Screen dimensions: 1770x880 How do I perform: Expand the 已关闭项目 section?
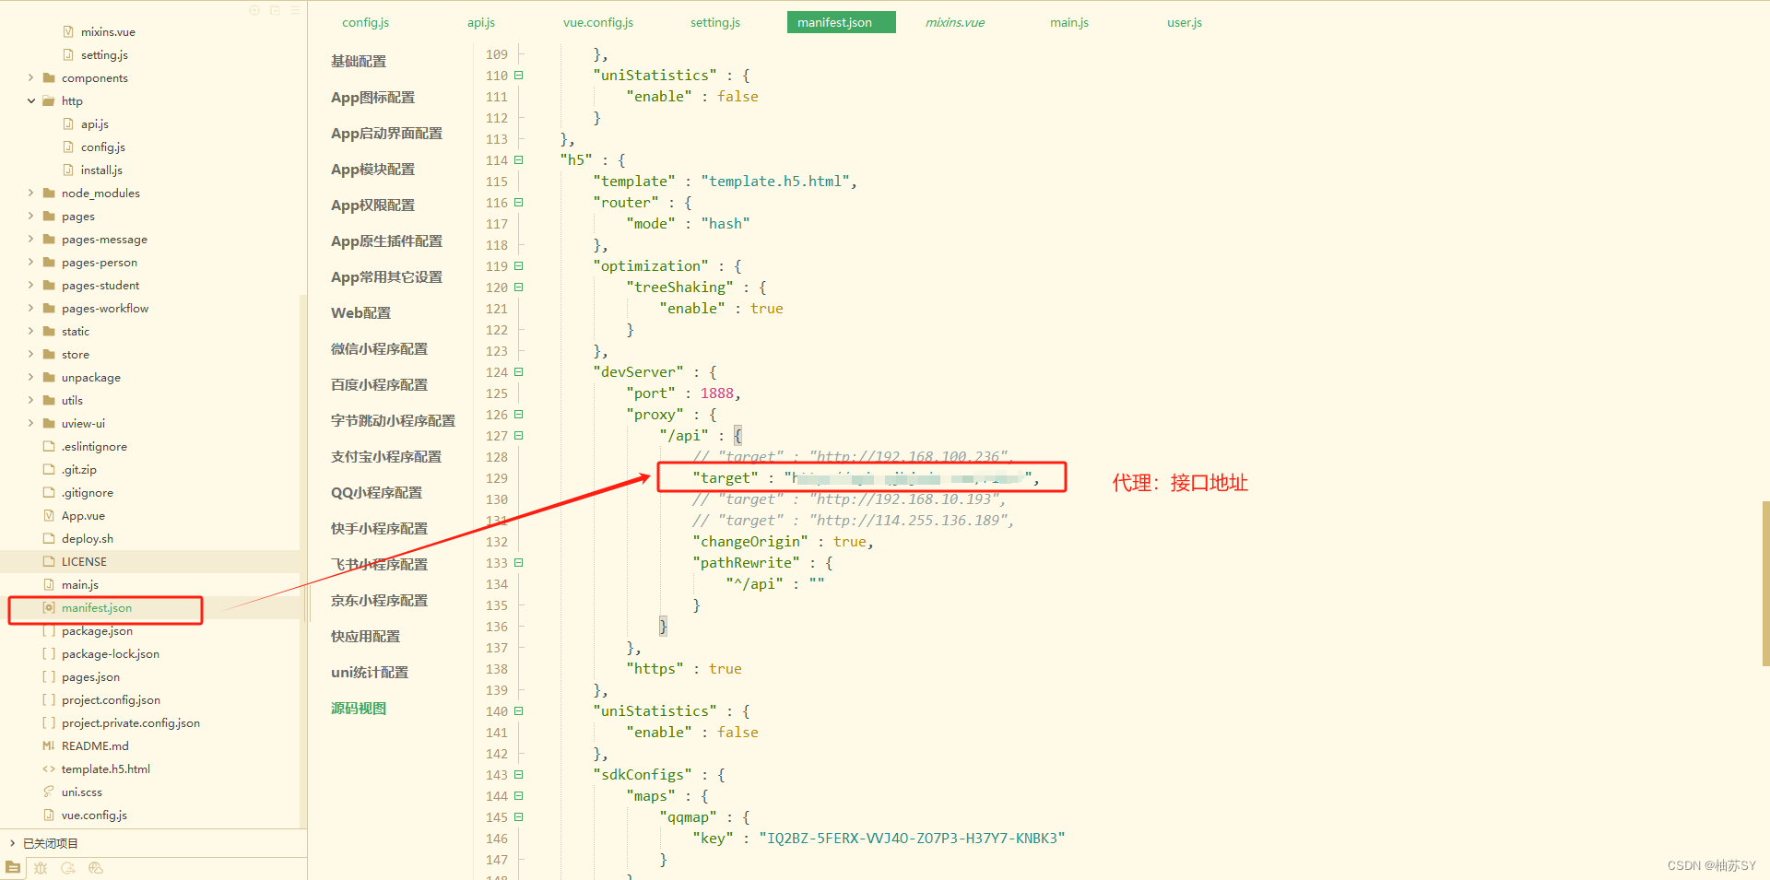pos(12,843)
